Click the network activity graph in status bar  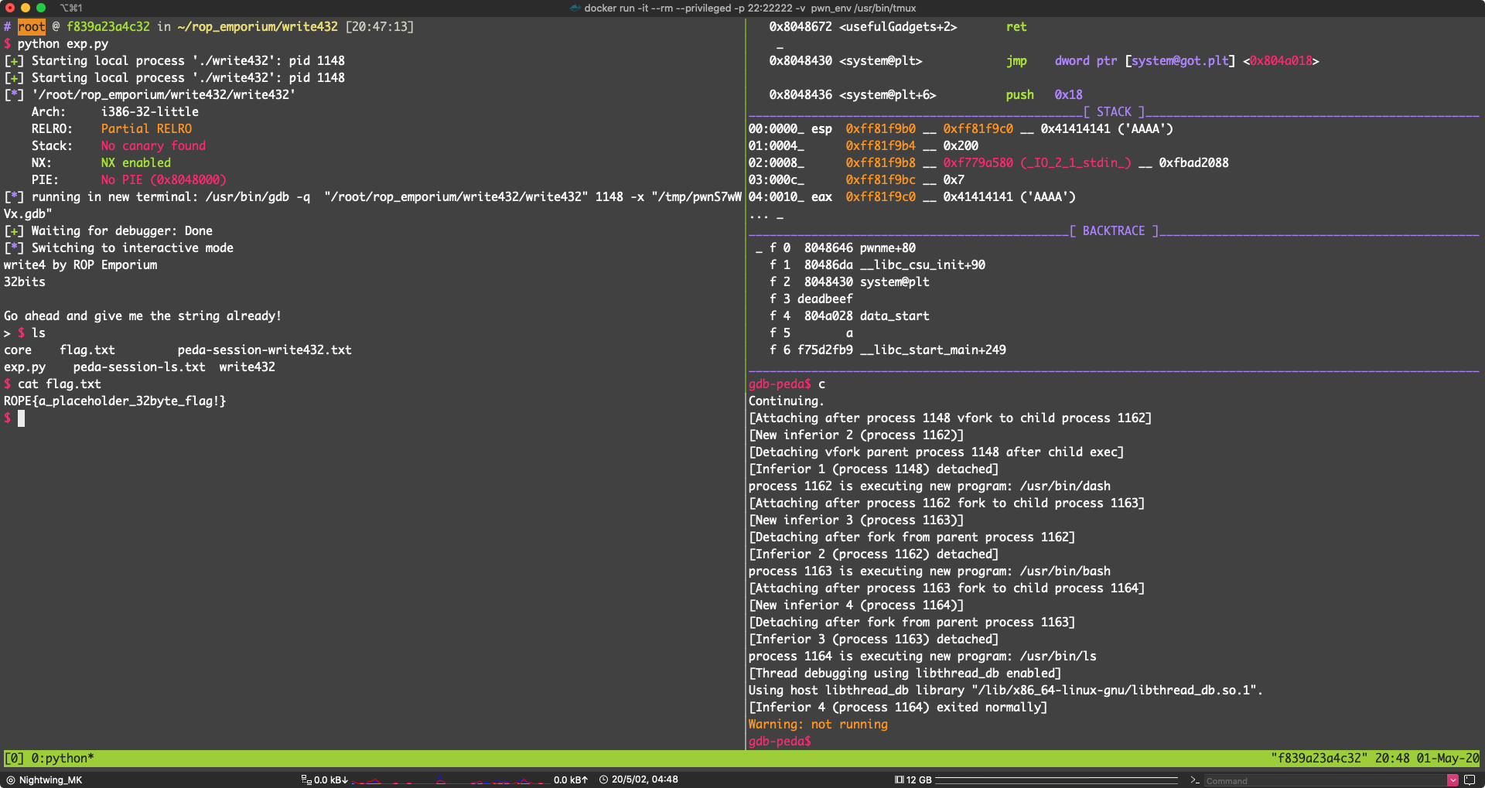452,780
